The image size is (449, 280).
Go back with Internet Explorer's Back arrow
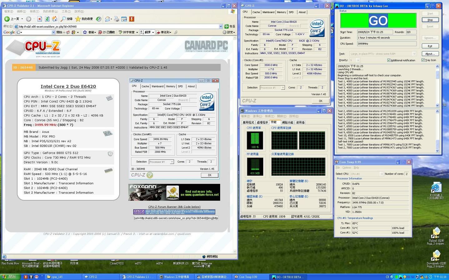(7, 19)
